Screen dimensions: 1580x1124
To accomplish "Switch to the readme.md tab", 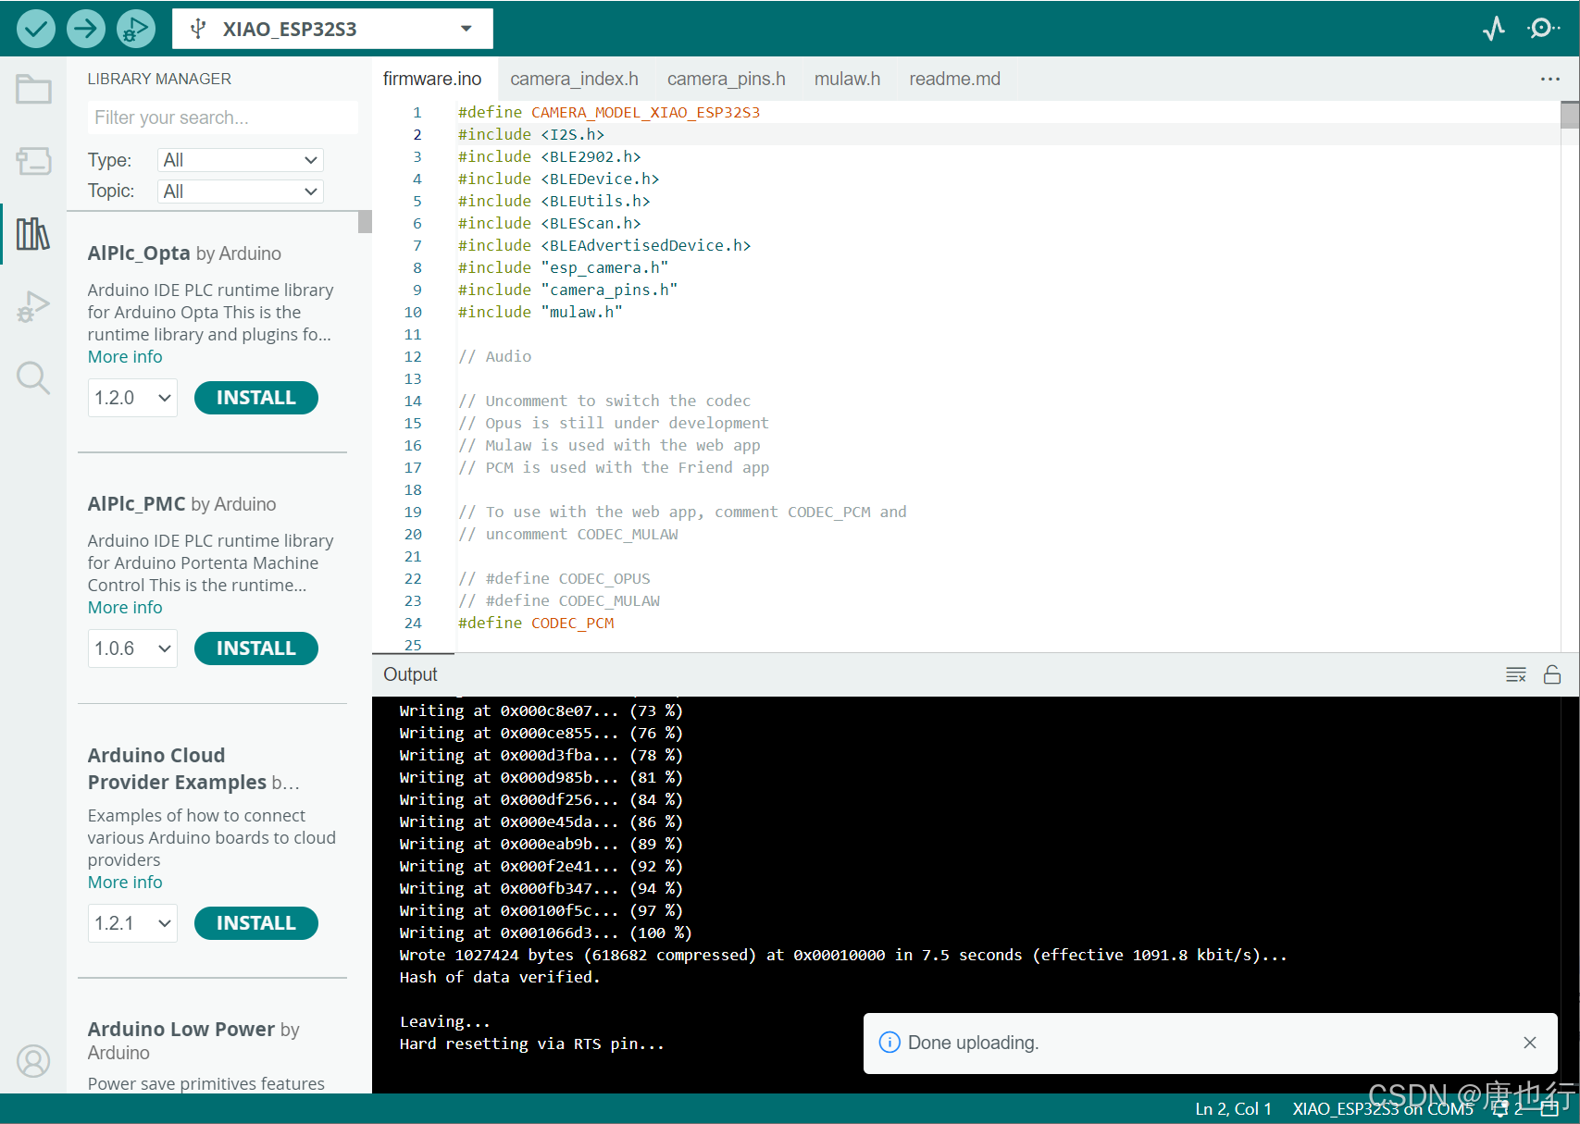I will [x=954, y=80].
